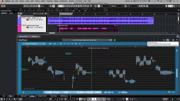This screenshot has height=101, width=180.
Task: Open RePitch settings gear
Action: click(173, 40)
